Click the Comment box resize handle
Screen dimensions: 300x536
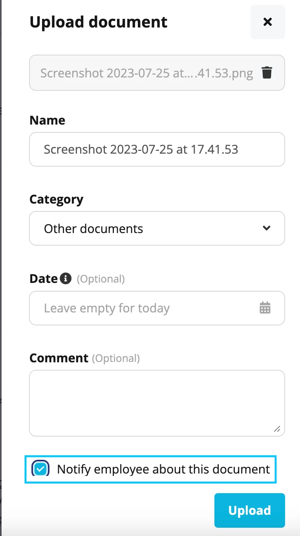277,429
